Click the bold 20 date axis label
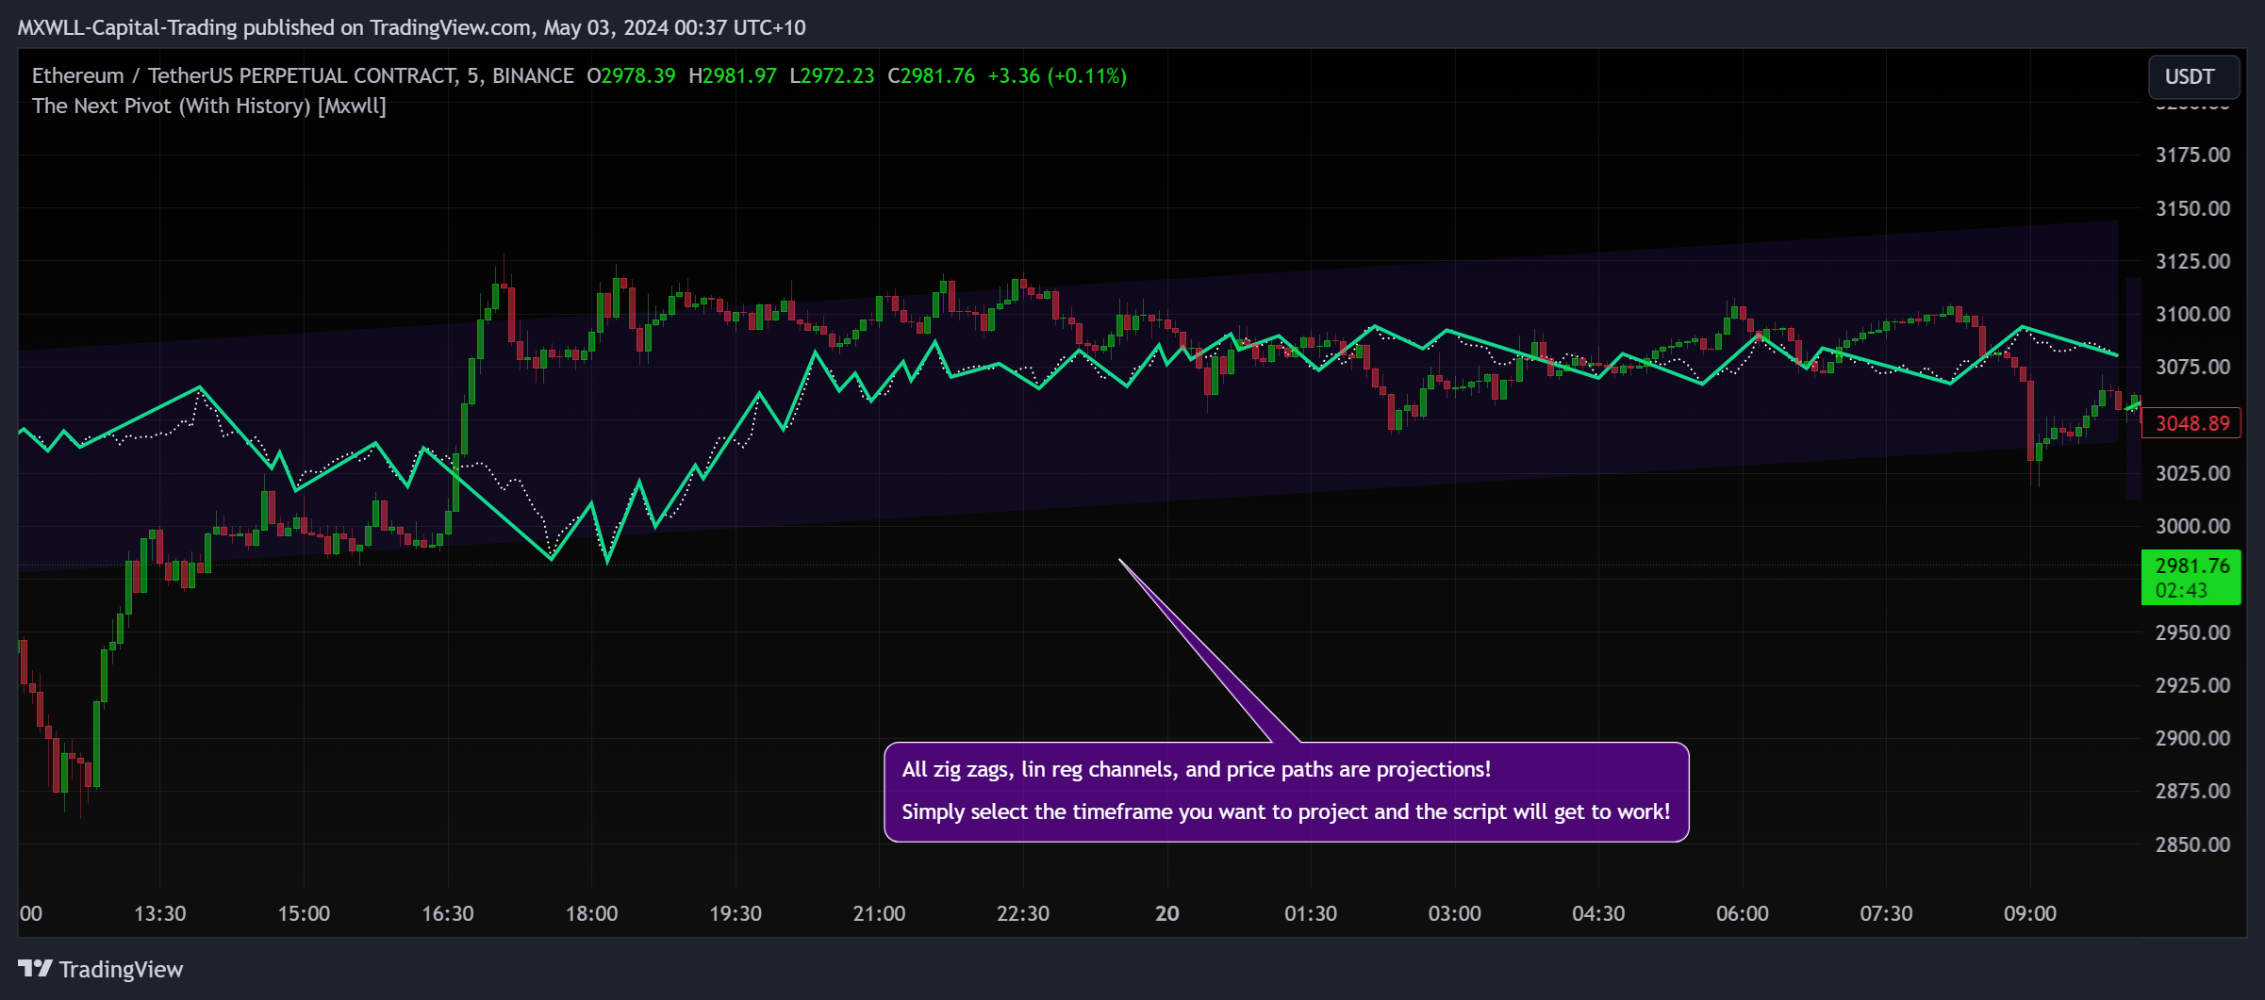This screenshot has height=1000, width=2265. 1167,913
